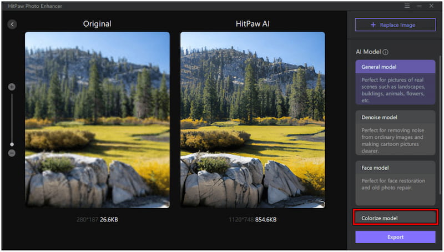
Task: Click the Denoise model description text
Action: point(393,141)
